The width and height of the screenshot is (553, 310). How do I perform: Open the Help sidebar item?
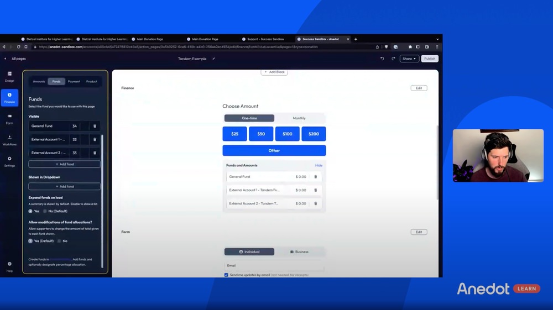9,267
